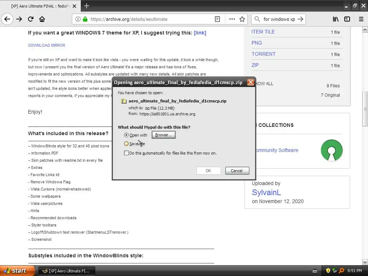Screen dimensions: 368x276
Task: Open the browser home page
Action: click(42, 19)
